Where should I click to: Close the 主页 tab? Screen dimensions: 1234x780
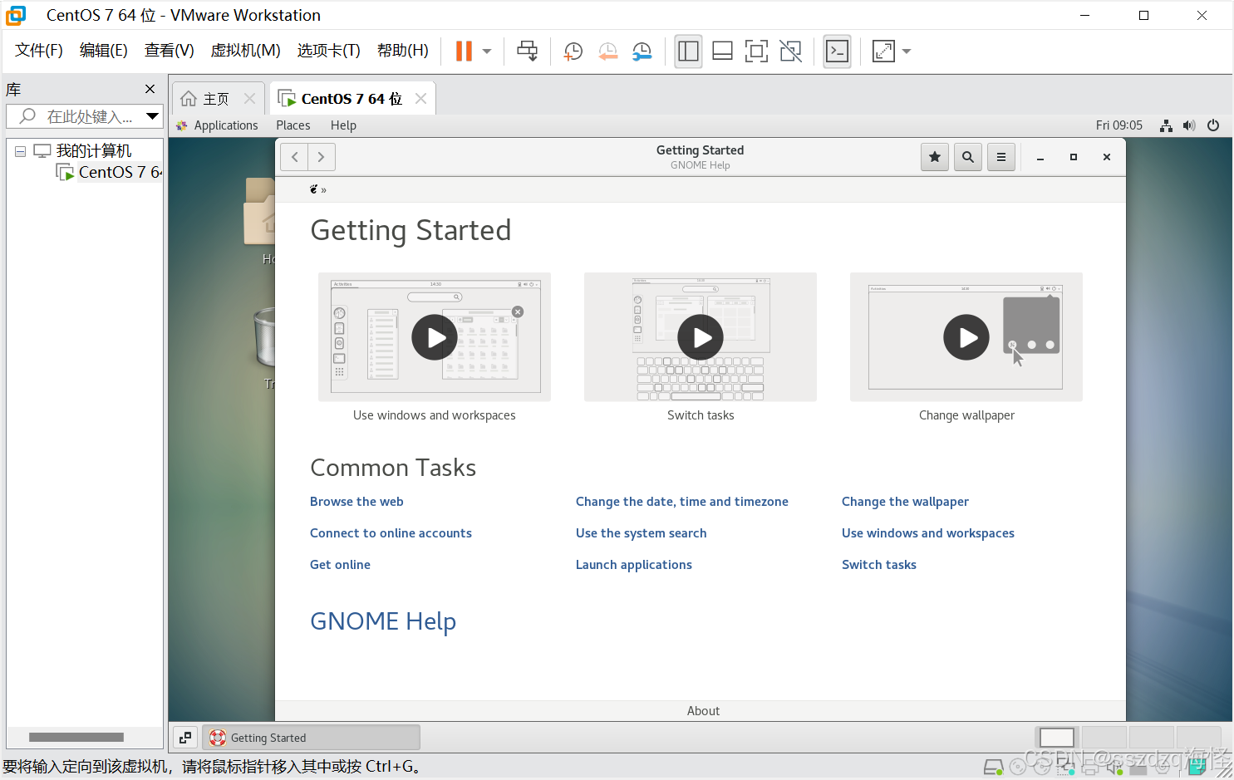click(x=249, y=99)
